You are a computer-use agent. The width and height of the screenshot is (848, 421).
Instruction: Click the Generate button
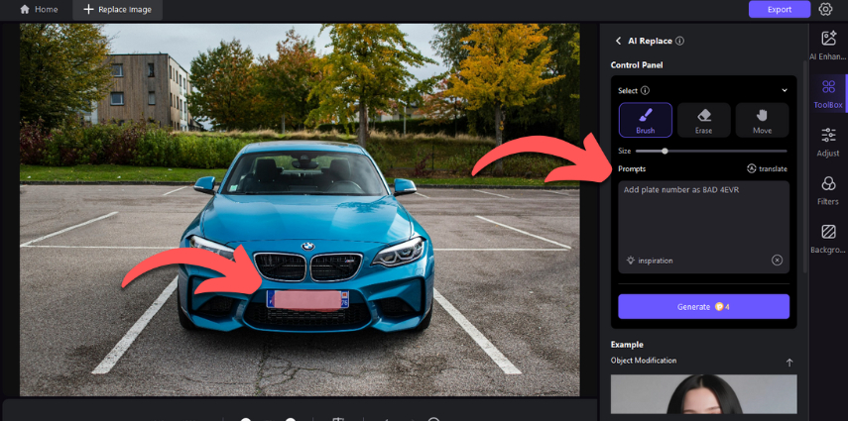tap(703, 306)
